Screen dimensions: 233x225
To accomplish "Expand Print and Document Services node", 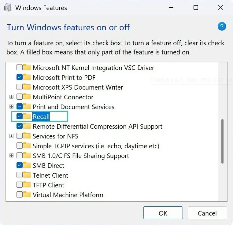I will point(12,107).
